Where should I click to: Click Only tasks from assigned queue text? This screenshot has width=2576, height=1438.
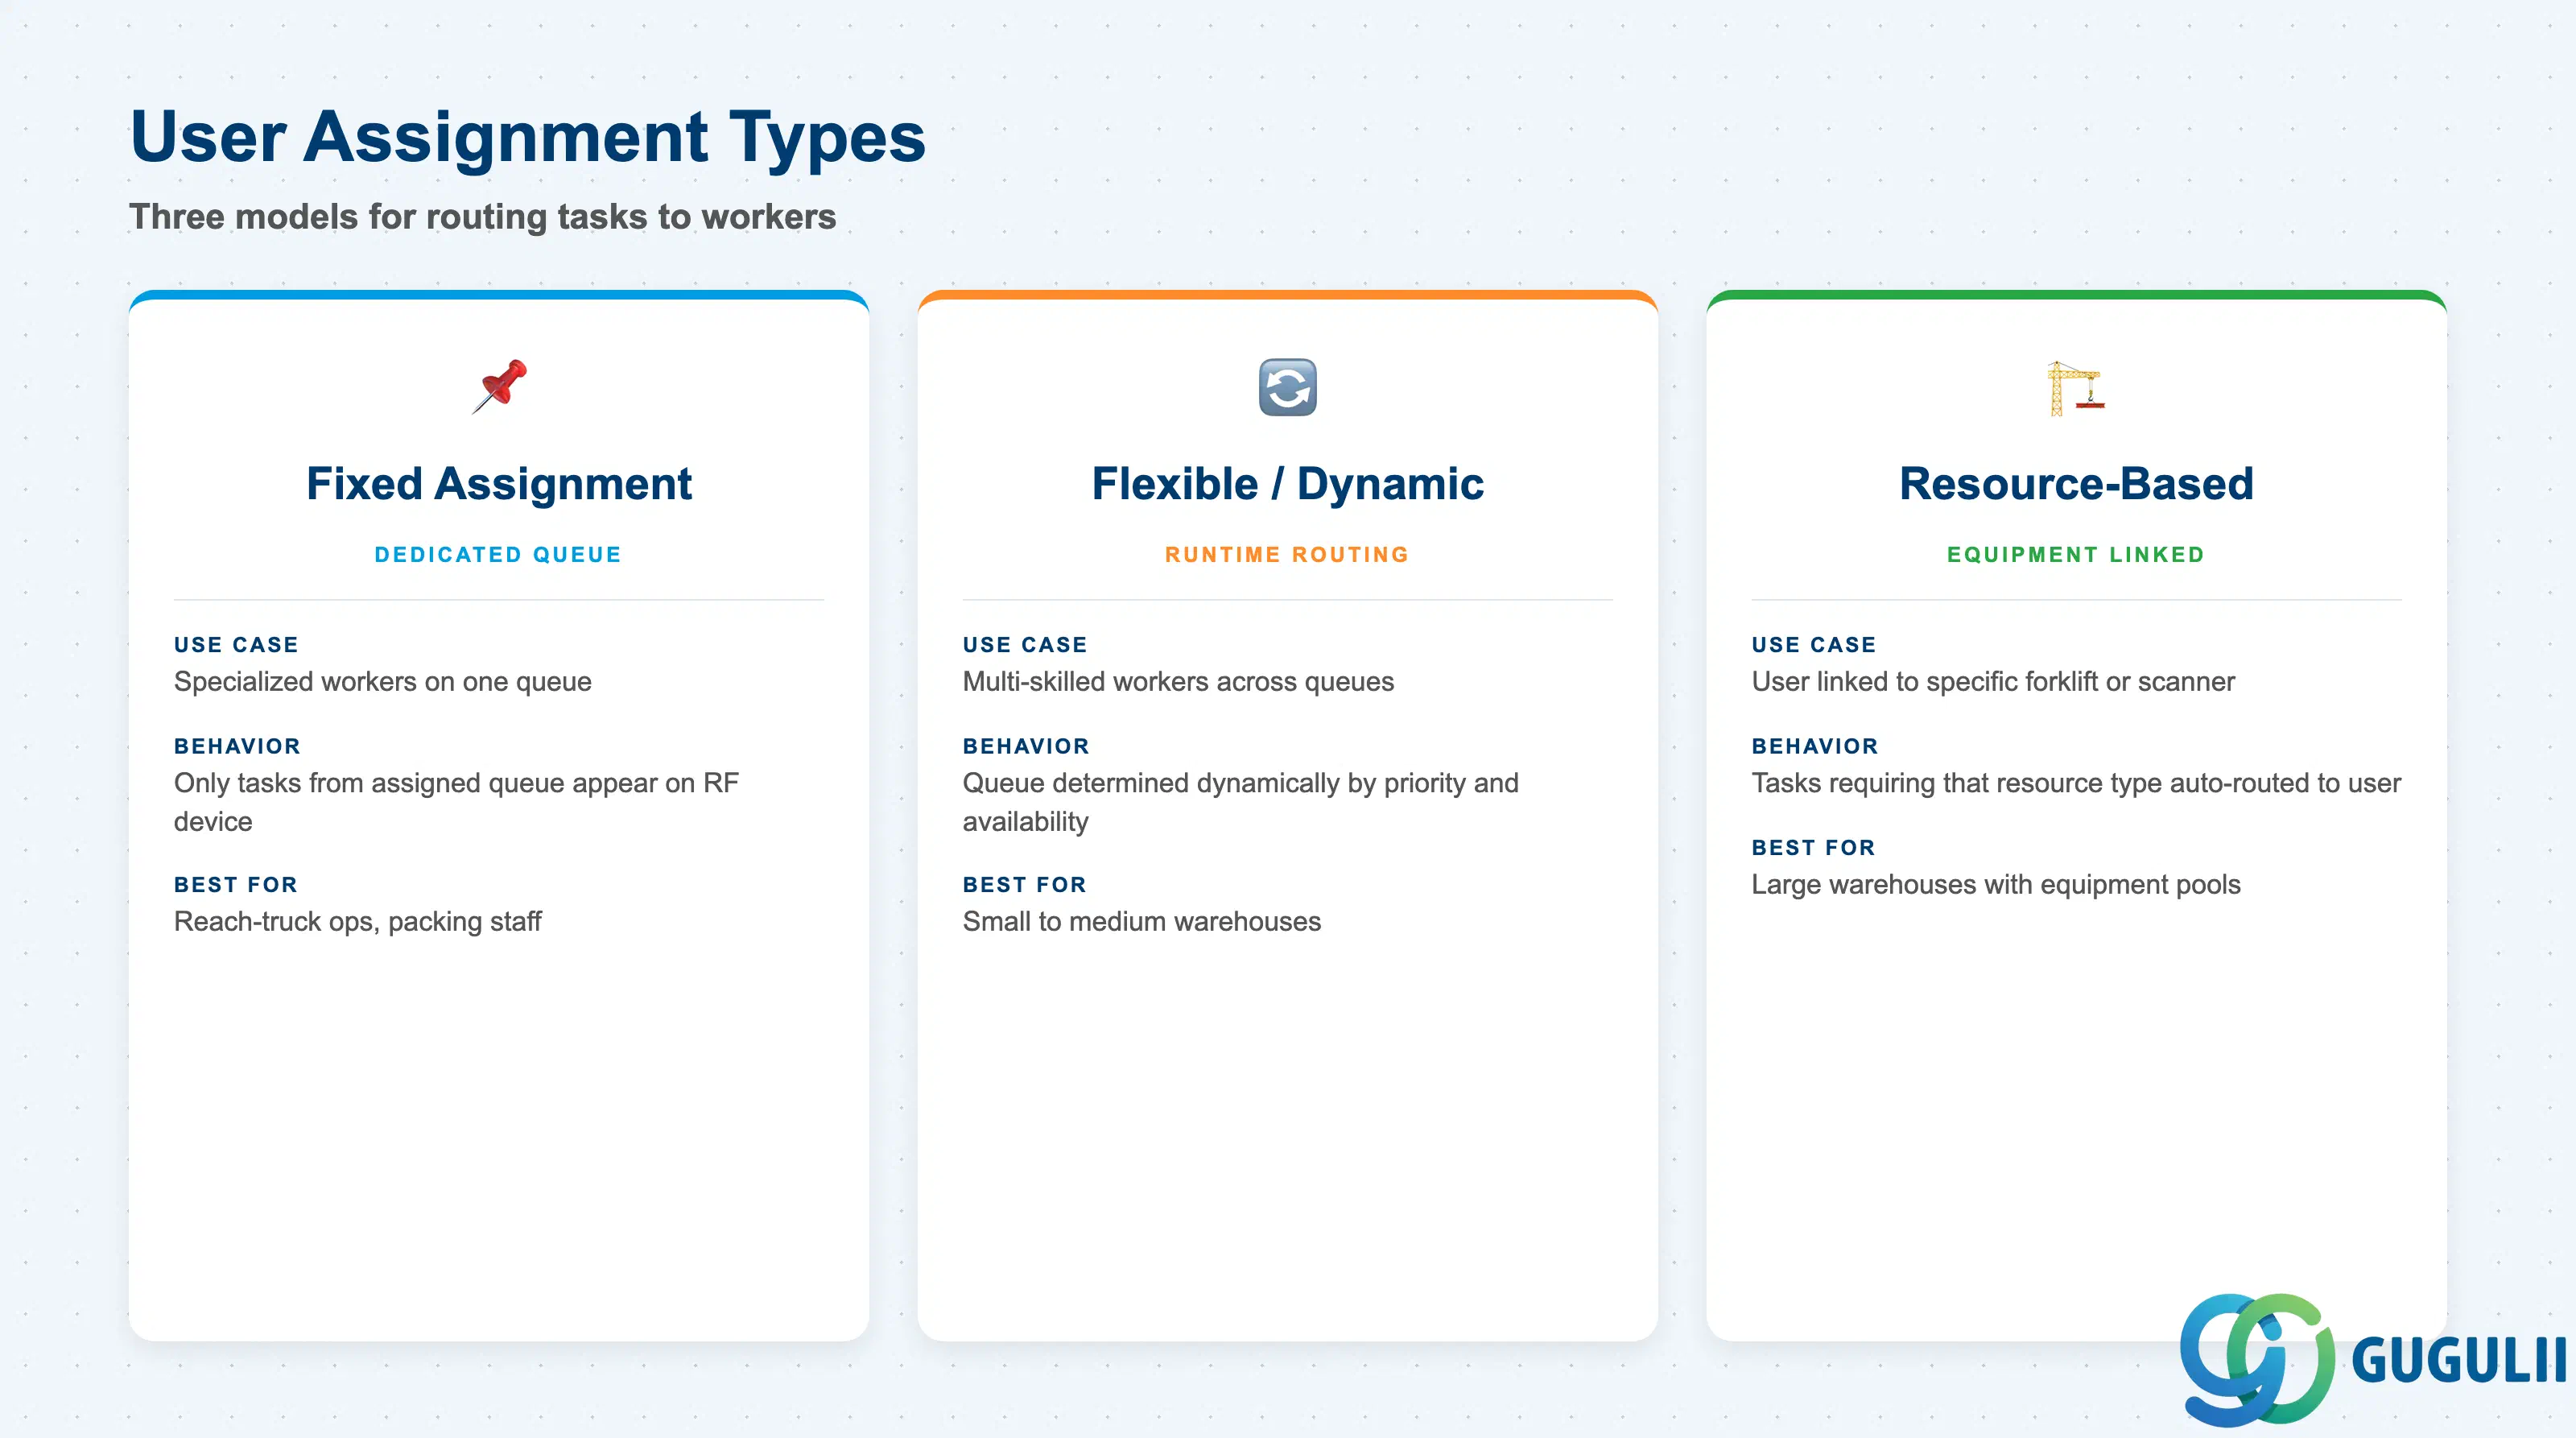click(456, 802)
